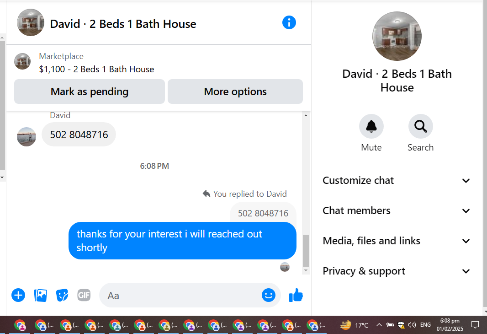Screen dimensions: 487x334
Task: Click the Mark as pending button
Action: coord(90,92)
